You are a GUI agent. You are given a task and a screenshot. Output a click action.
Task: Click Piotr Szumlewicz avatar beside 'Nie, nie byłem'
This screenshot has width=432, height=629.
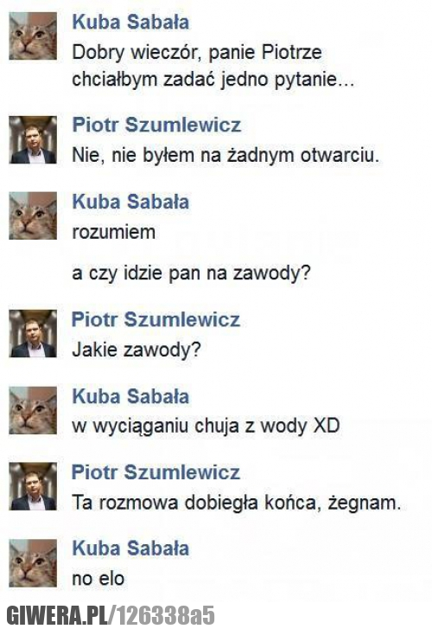[x=33, y=139]
